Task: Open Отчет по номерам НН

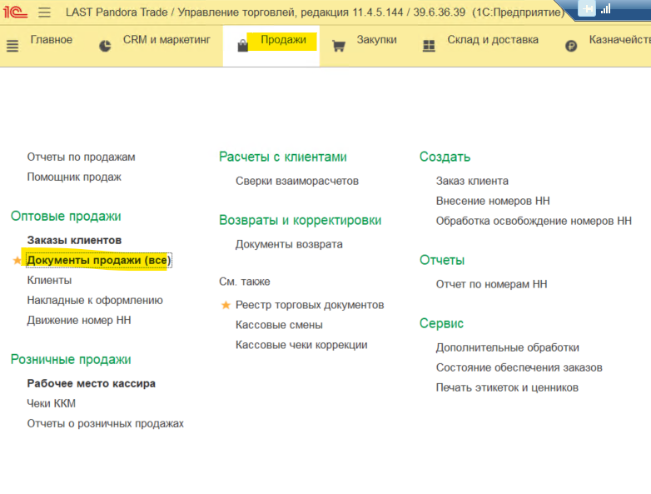Action: [491, 284]
